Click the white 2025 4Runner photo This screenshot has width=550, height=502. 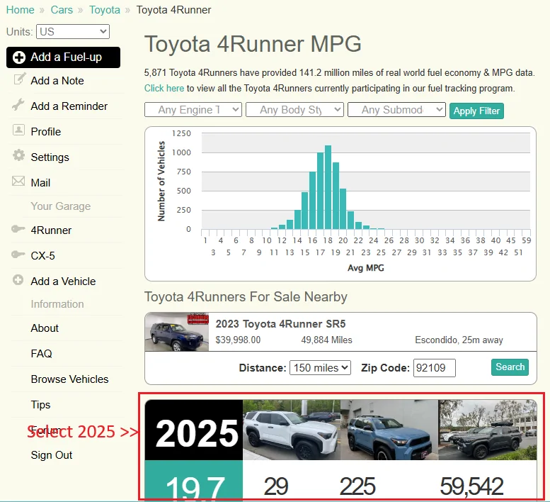(292, 430)
